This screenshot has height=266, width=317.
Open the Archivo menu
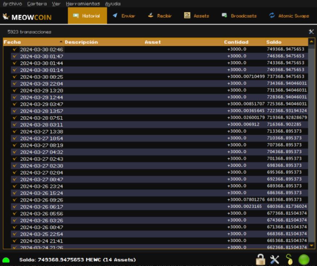tap(12, 4)
